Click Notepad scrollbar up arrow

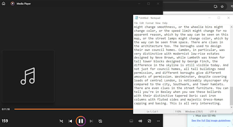pos(231,27)
